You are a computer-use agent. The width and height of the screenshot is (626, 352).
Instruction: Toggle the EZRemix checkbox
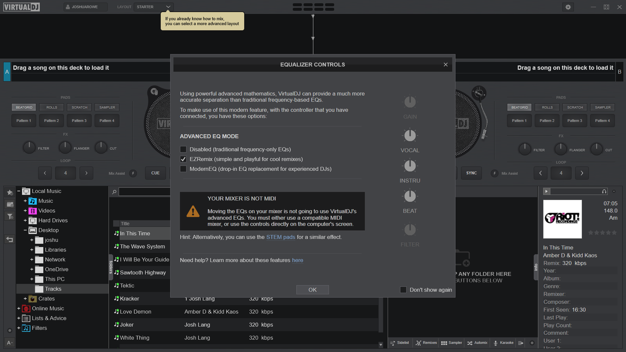183,159
